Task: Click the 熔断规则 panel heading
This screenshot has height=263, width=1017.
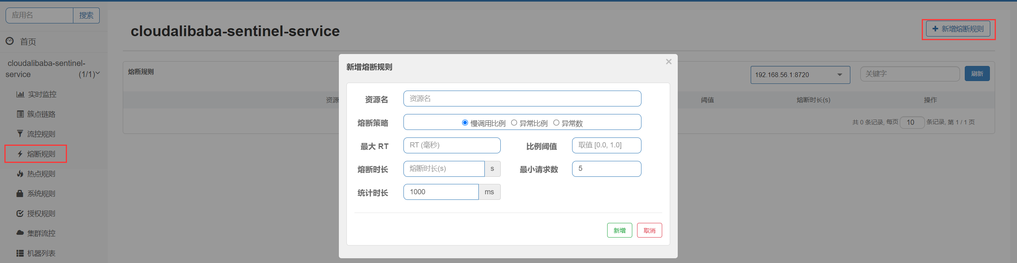Action: pos(141,72)
